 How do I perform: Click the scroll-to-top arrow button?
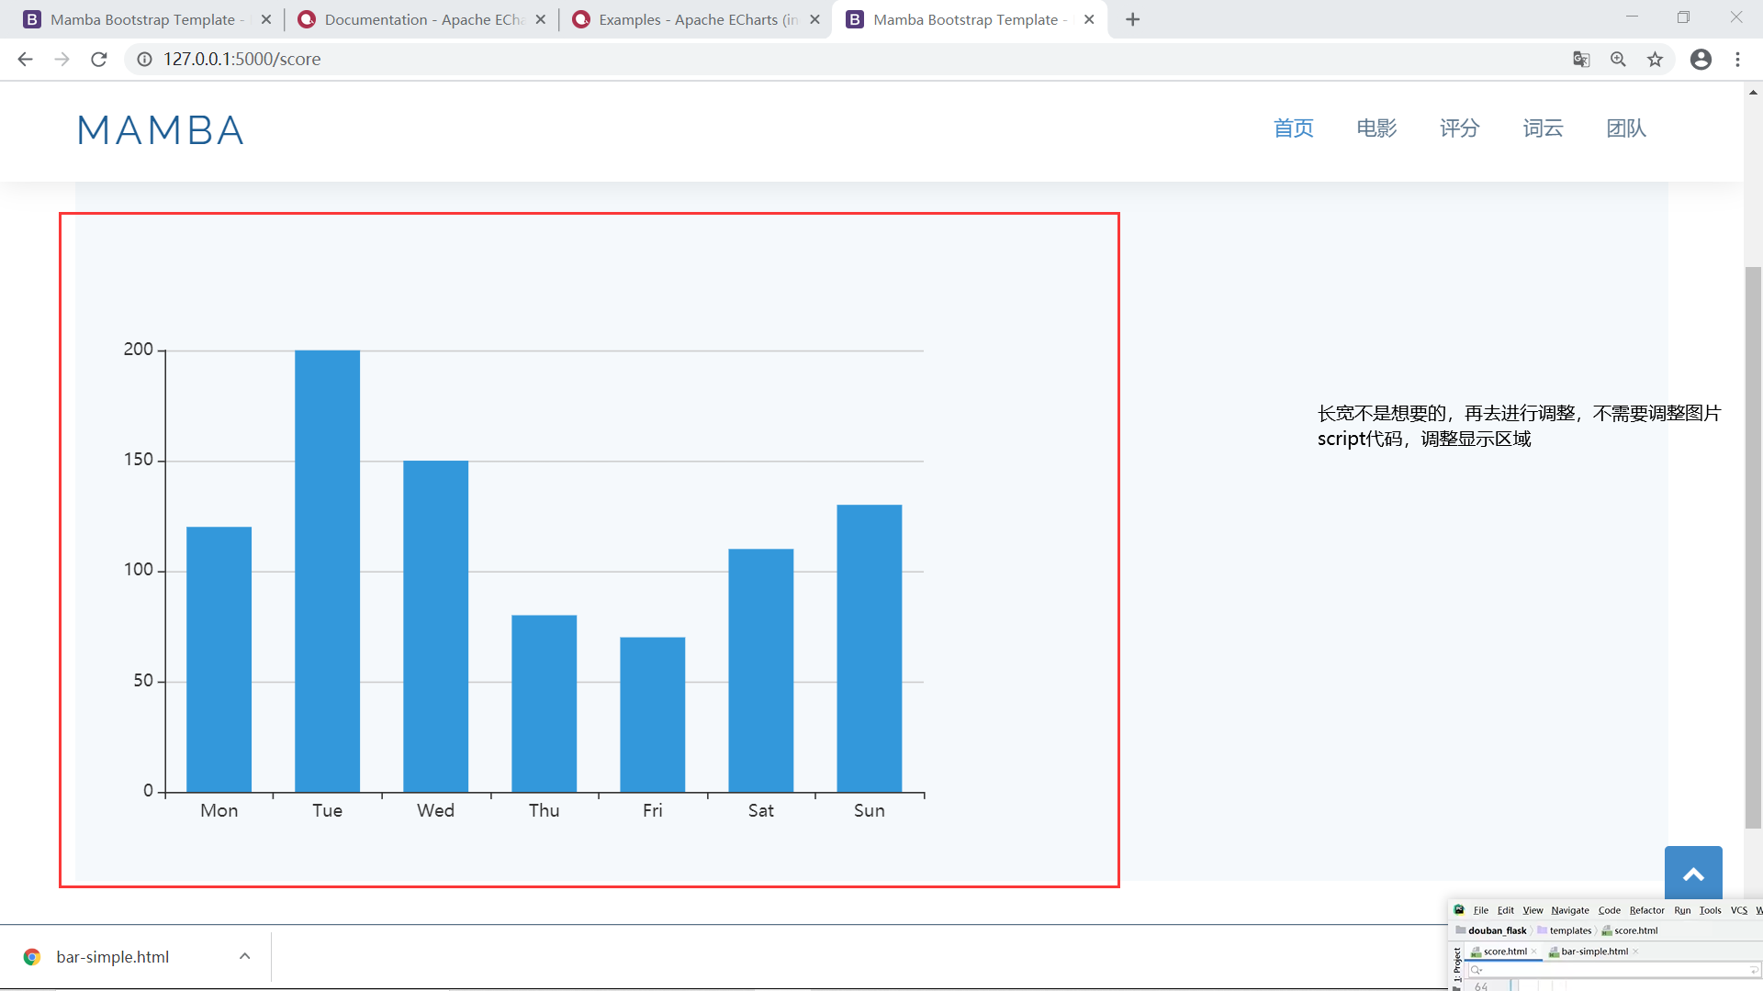[1693, 874]
